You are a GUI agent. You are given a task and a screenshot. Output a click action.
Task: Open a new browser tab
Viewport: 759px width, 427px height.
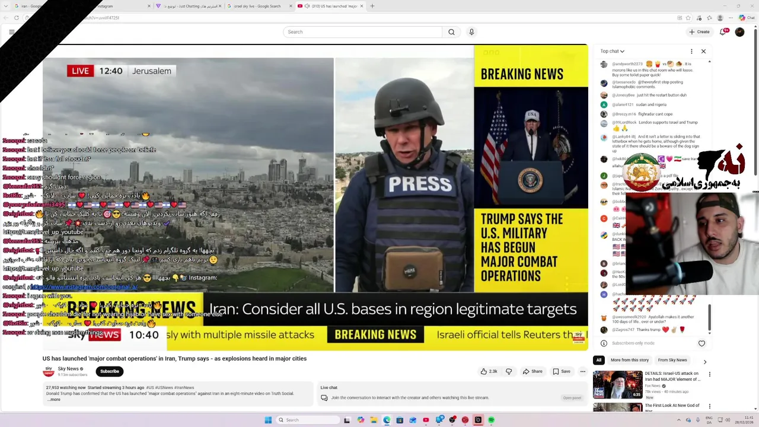click(372, 6)
